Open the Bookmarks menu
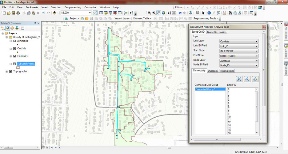Viewport: 288px width, 154px height. coord(32,7)
